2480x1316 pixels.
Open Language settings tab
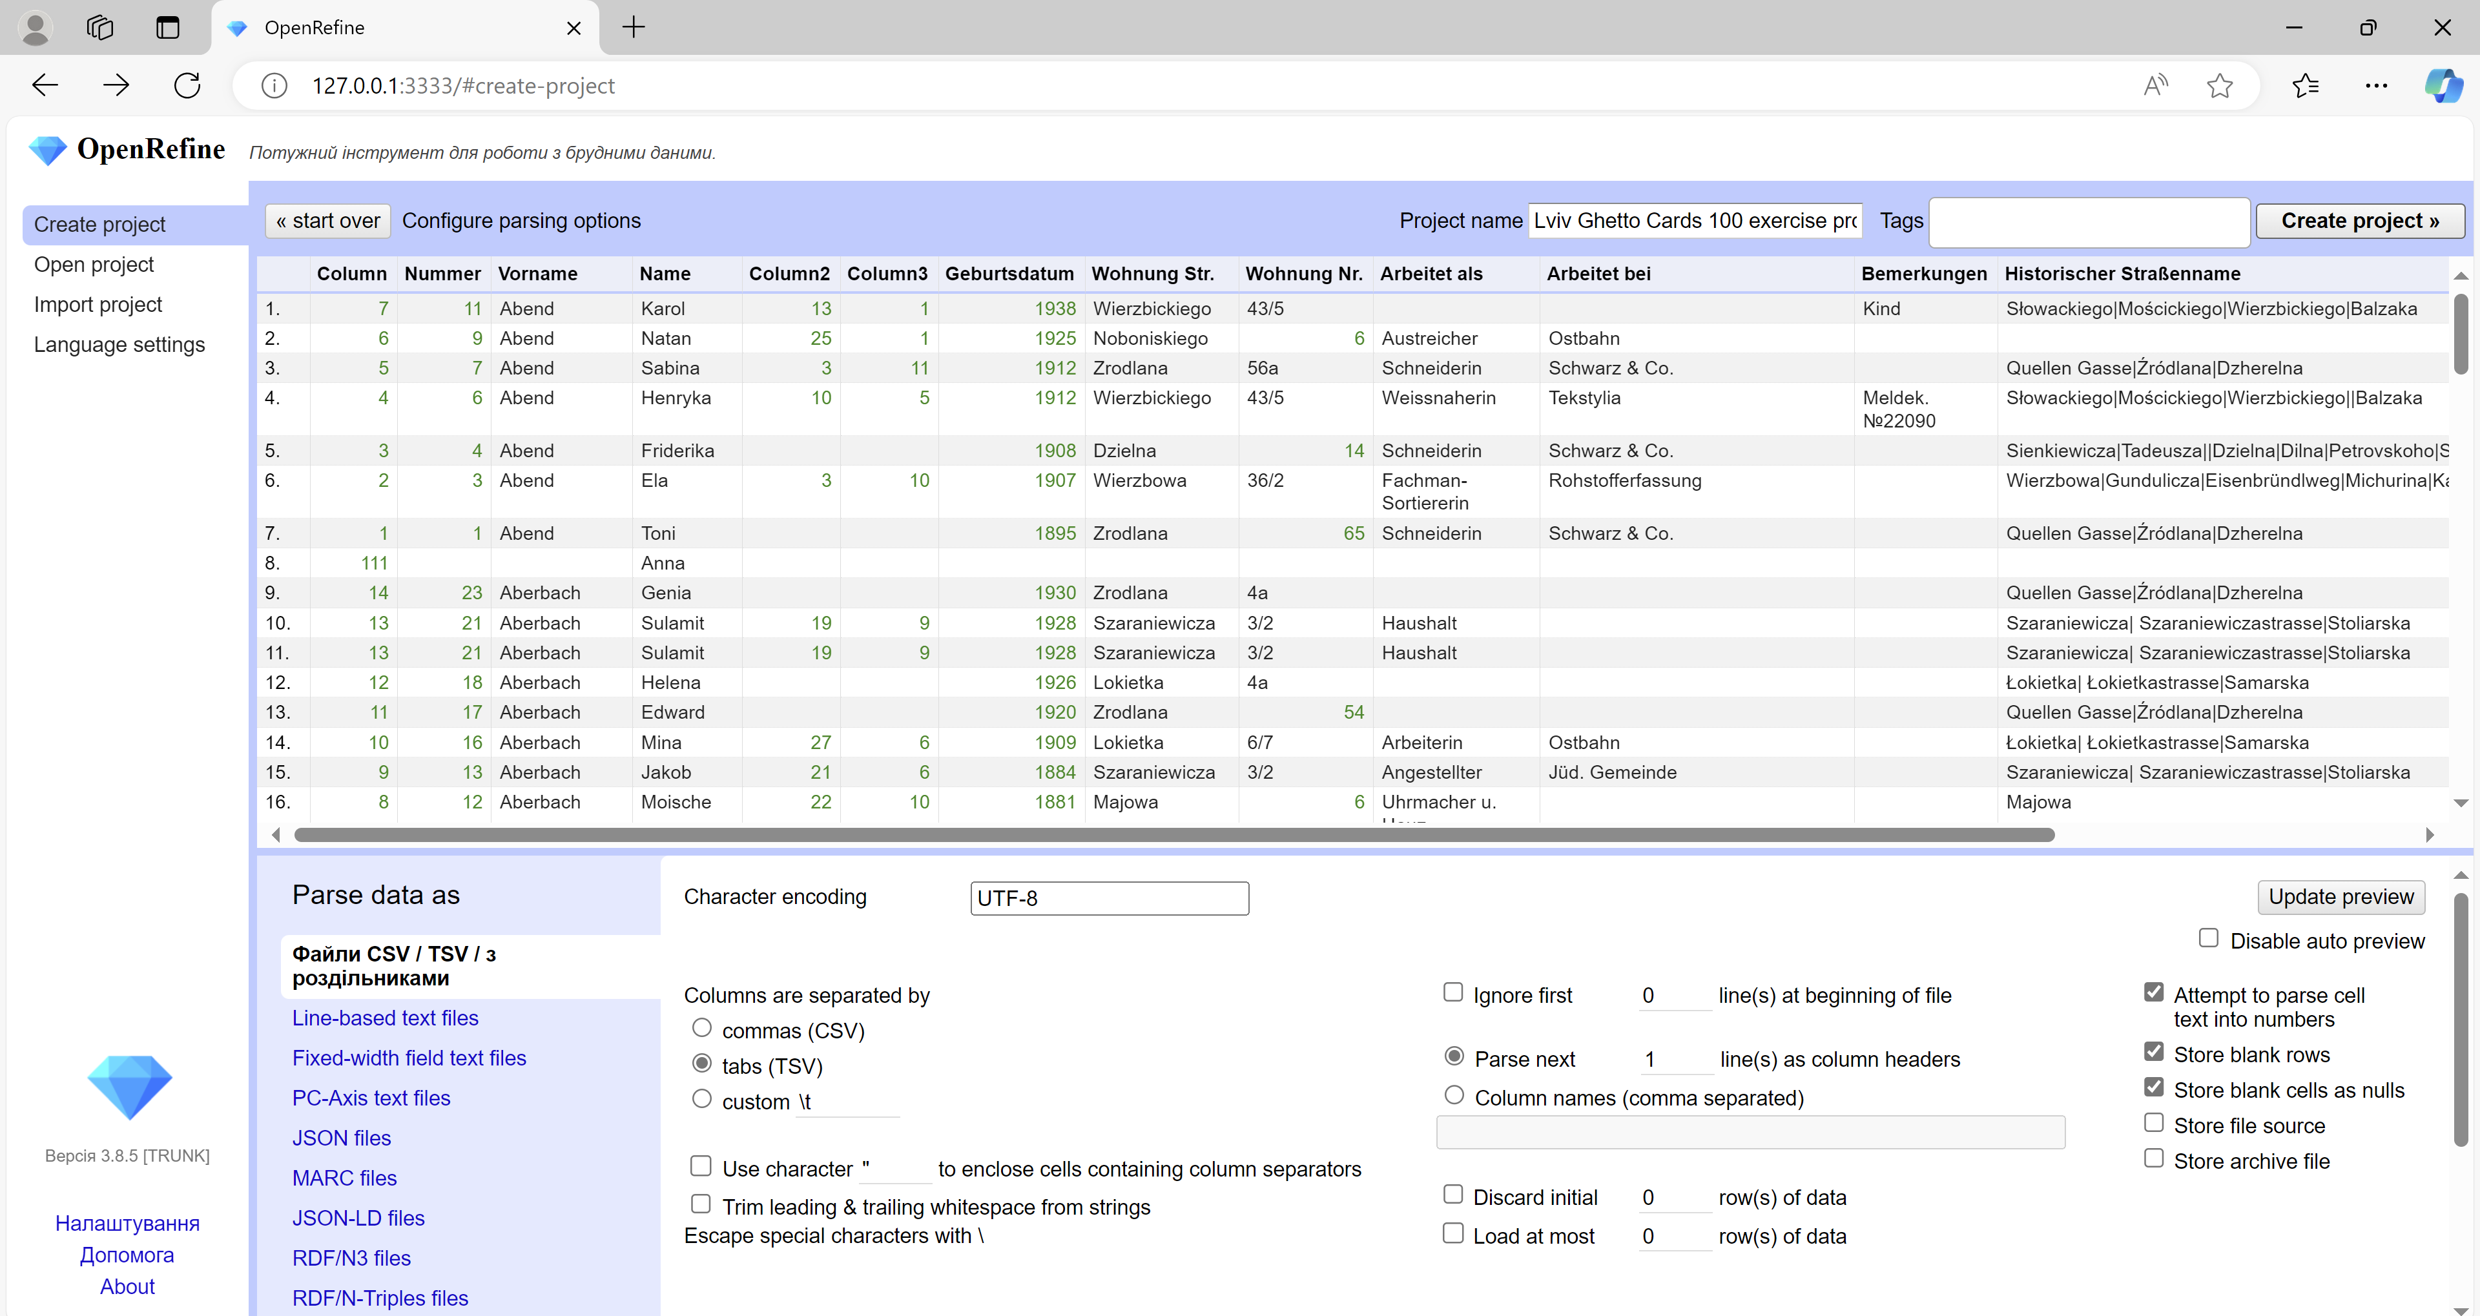pos(119,345)
